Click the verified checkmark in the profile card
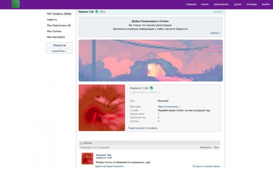Screen dimensions: 273x169 pos(151,88)
